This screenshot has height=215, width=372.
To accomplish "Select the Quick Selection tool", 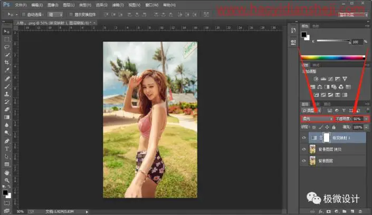I will (7, 55).
